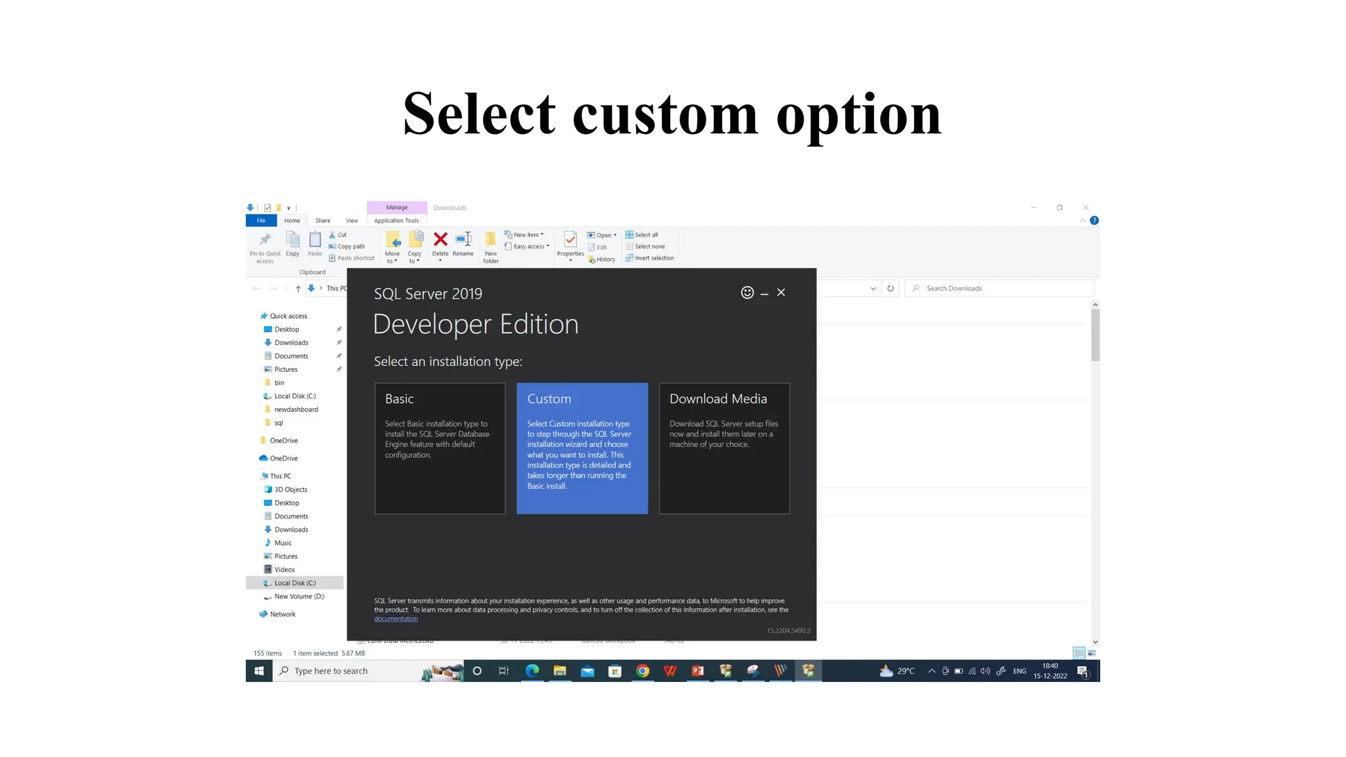This screenshot has height=757, width=1346.
Task: Collapse the ribbon with chevron
Action: 1082,221
